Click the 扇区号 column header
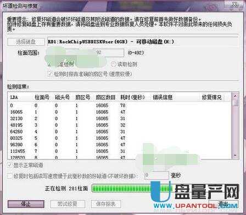 tap(84, 97)
